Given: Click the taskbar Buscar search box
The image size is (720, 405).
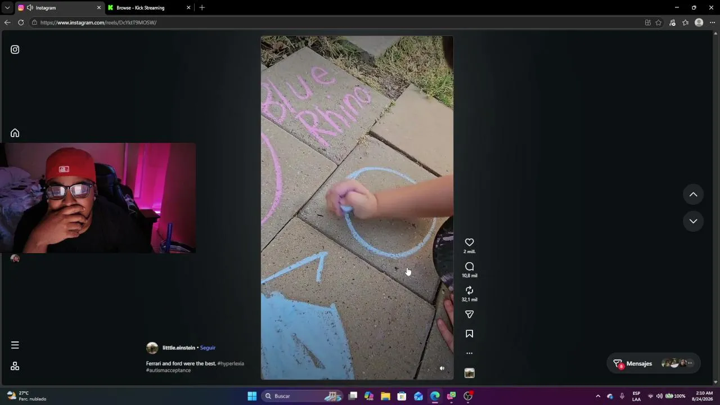Looking at the screenshot, I should tap(303, 396).
